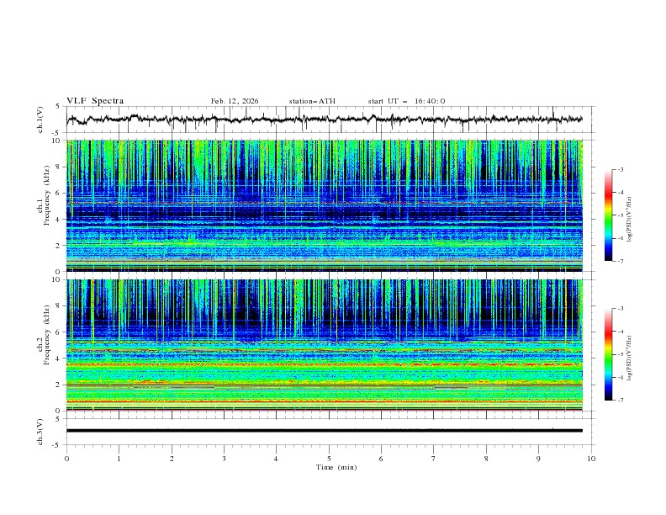Click the VLF Spectra title text
Screen dimensions: 666x515
(x=95, y=101)
